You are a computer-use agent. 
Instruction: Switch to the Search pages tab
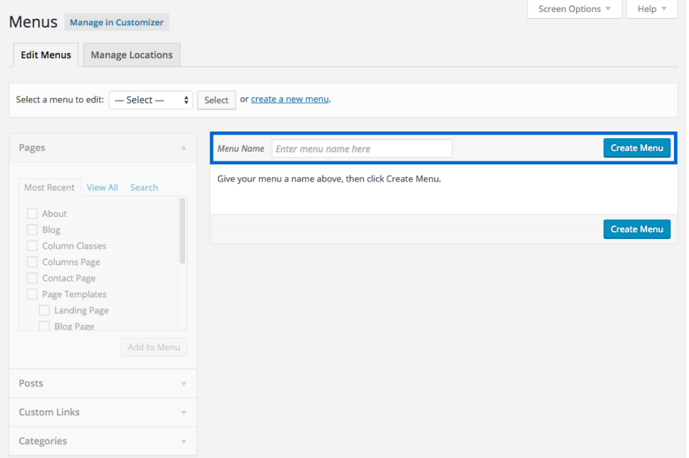tap(144, 188)
